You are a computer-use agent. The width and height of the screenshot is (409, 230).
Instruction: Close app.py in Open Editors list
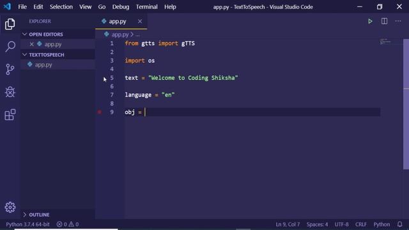[31, 44]
